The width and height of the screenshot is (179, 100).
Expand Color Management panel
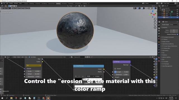(x=167, y=66)
